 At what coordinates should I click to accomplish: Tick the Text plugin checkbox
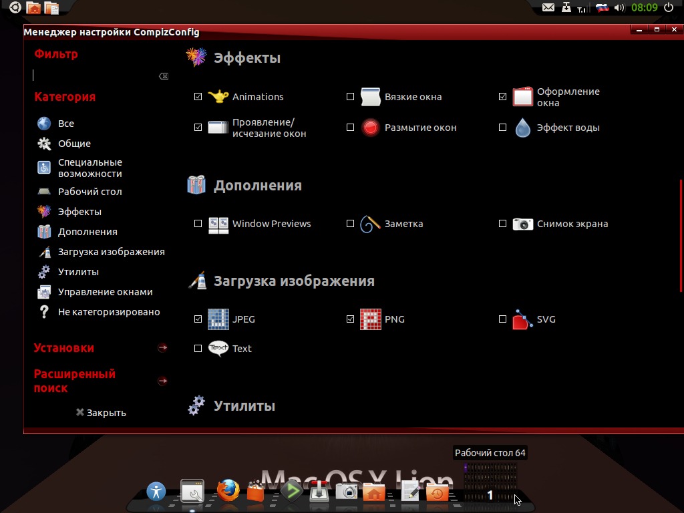click(x=198, y=348)
